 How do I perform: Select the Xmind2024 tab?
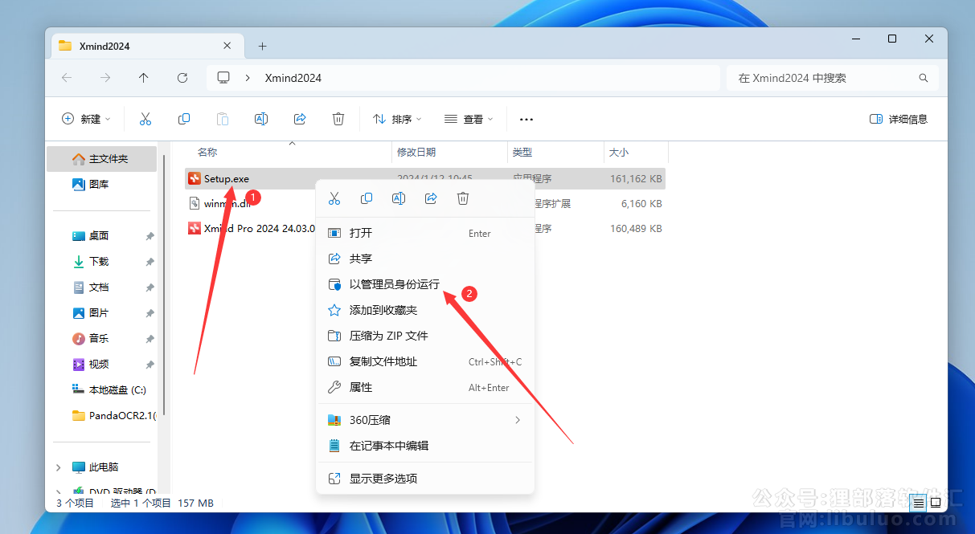click(145, 47)
